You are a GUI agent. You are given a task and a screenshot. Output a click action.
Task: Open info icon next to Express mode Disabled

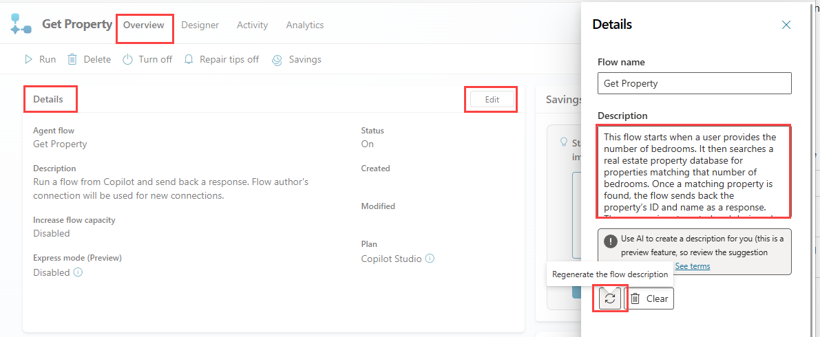click(x=78, y=272)
